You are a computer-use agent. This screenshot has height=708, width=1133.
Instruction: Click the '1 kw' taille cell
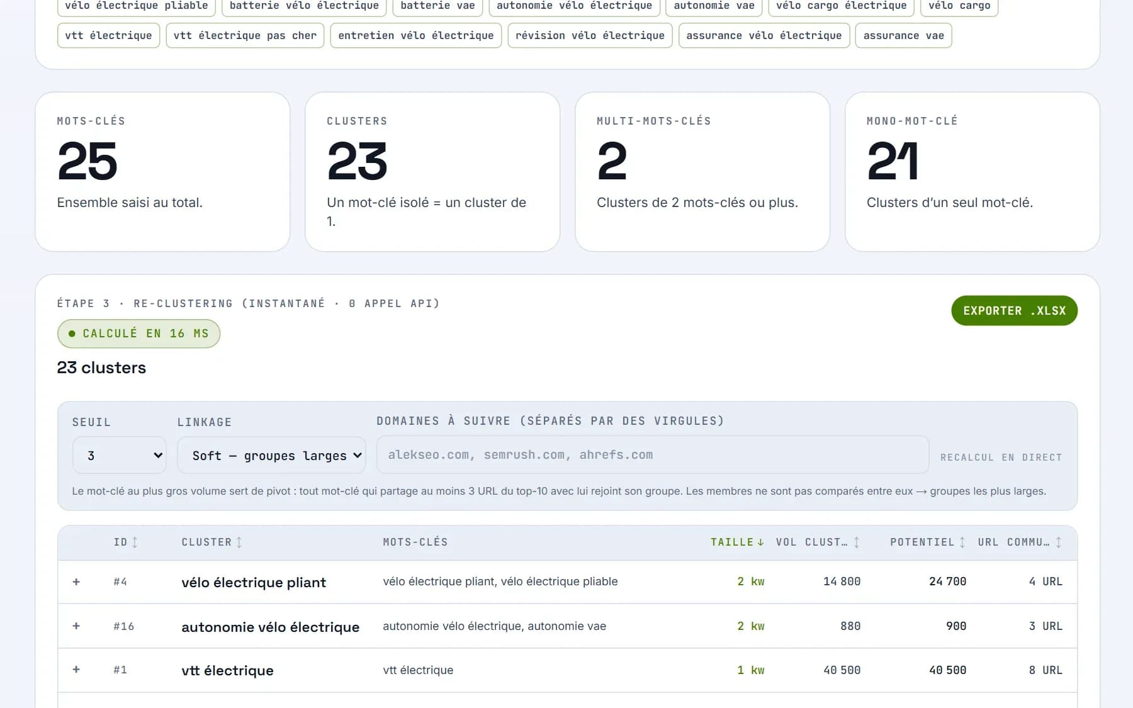[x=750, y=670]
